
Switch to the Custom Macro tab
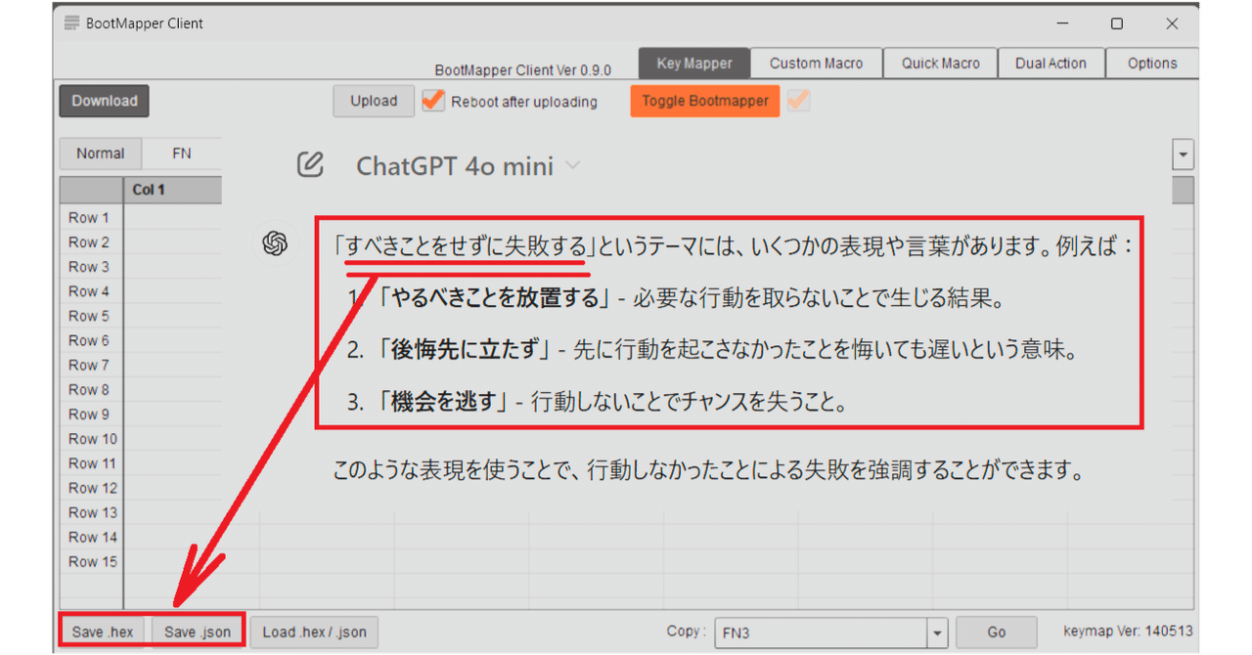pos(816,63)
